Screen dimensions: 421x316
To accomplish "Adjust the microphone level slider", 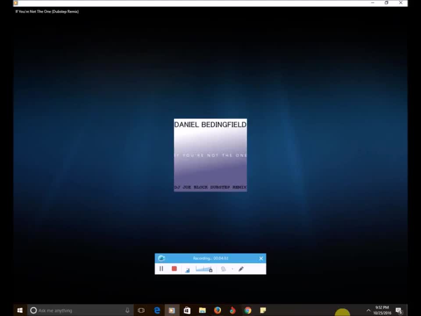I will click(x=204, y=269).
